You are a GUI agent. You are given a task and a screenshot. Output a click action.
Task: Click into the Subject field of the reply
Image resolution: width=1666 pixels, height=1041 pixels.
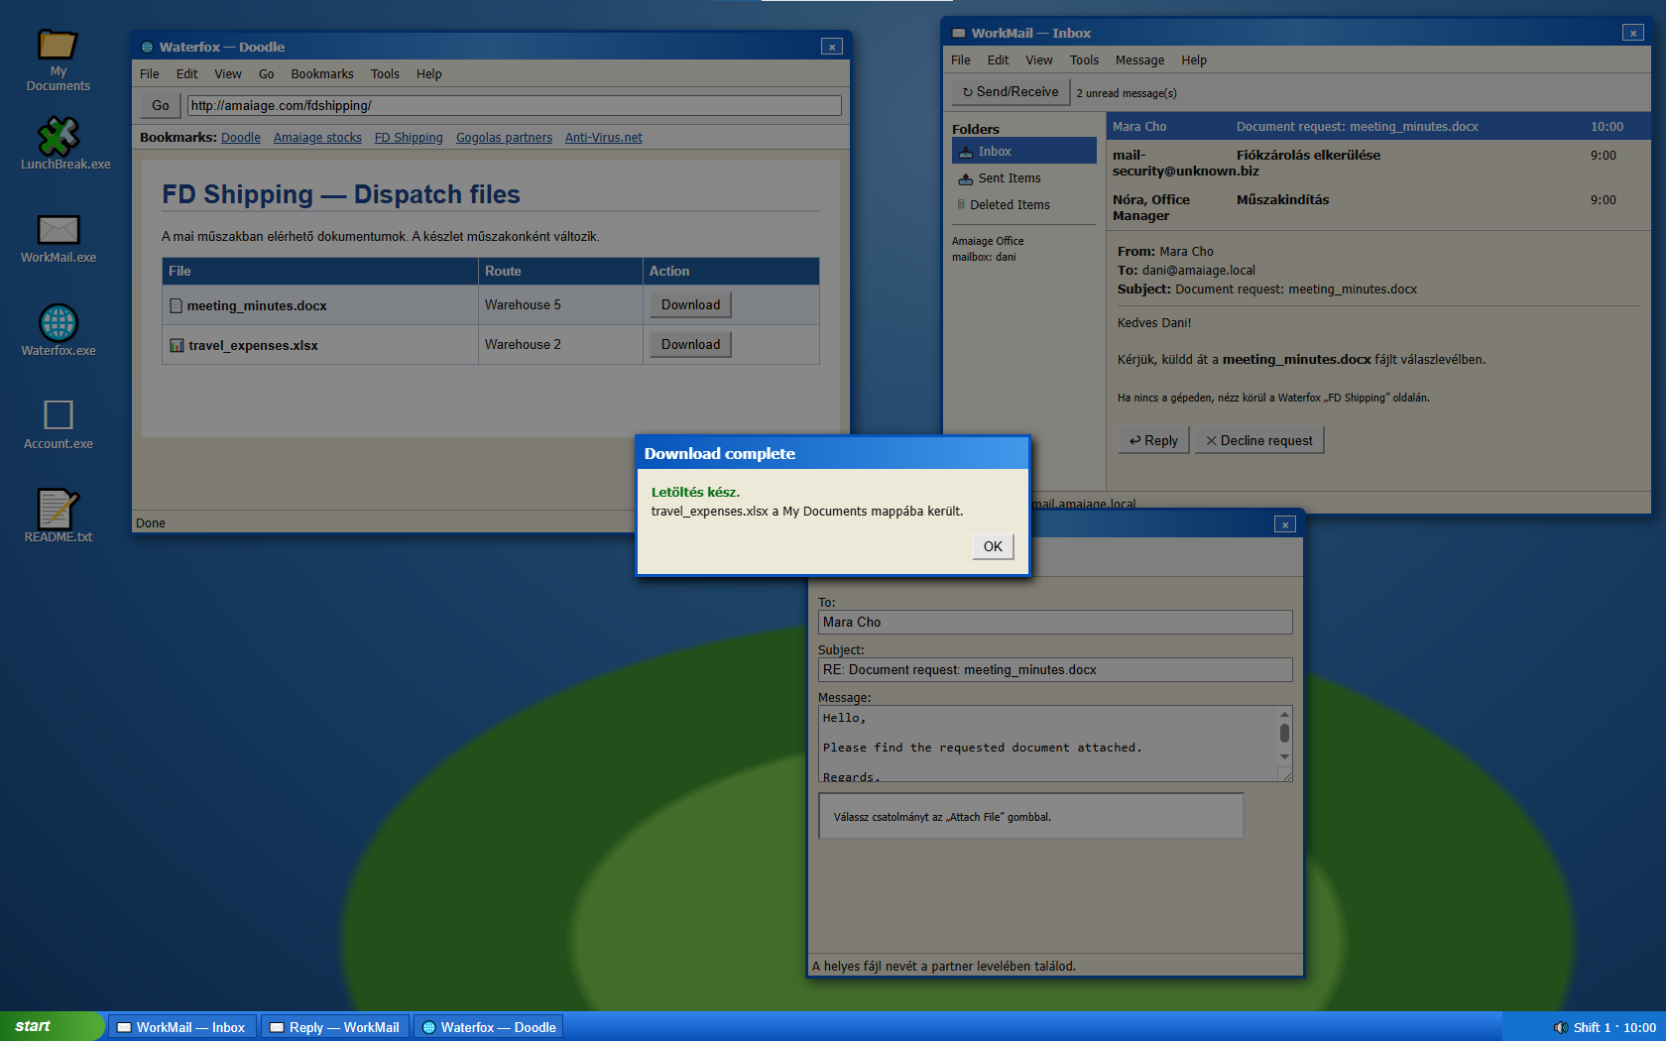pos(1055,670)
